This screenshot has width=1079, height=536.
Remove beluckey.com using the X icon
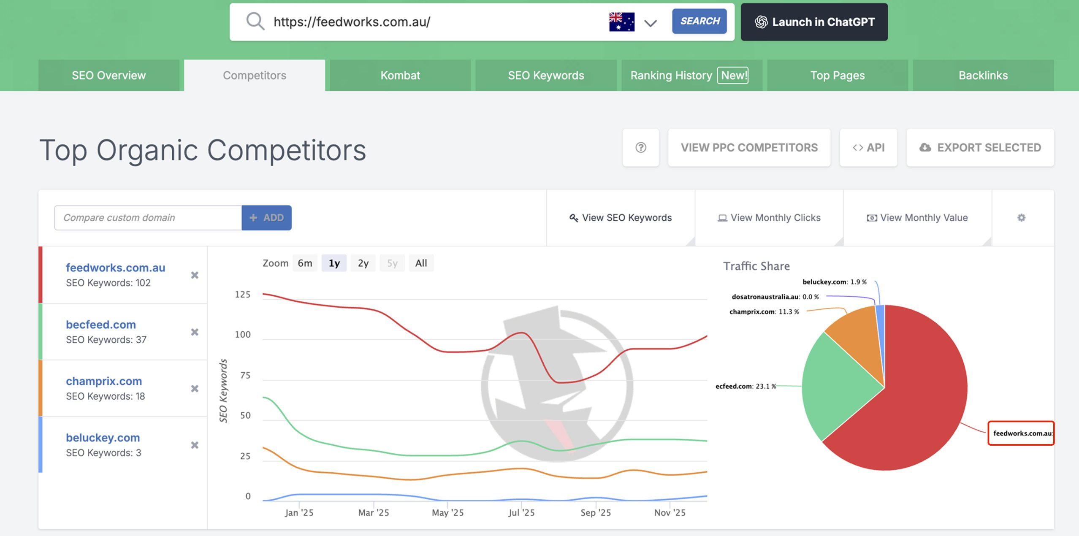tap(195, 445)
